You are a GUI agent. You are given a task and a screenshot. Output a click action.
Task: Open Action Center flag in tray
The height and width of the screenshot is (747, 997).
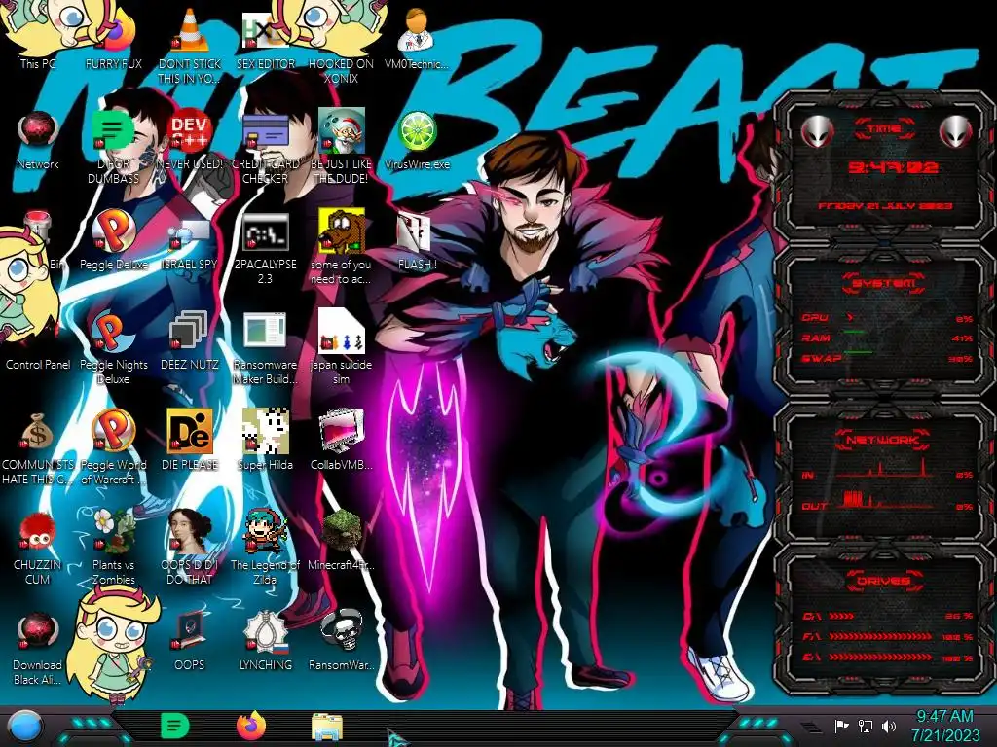(x=841, y=726)
